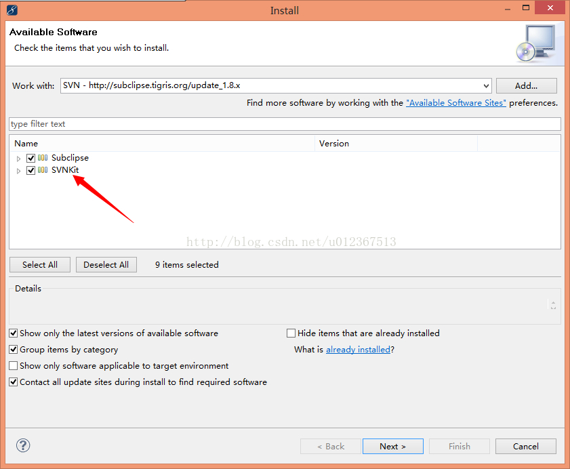This screenshot has width=570, height=469.
Task: Uncheck the SVNKit checkbox
Action: pos(30,170)
